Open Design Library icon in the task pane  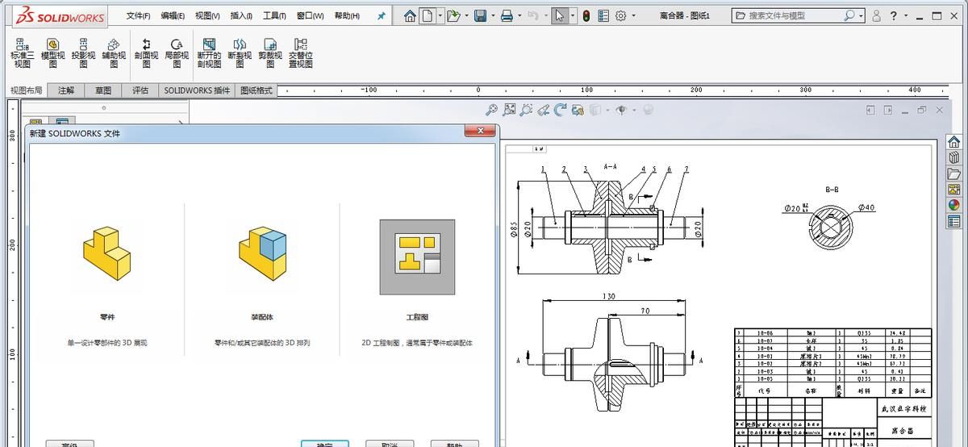(x=954, y=158)
